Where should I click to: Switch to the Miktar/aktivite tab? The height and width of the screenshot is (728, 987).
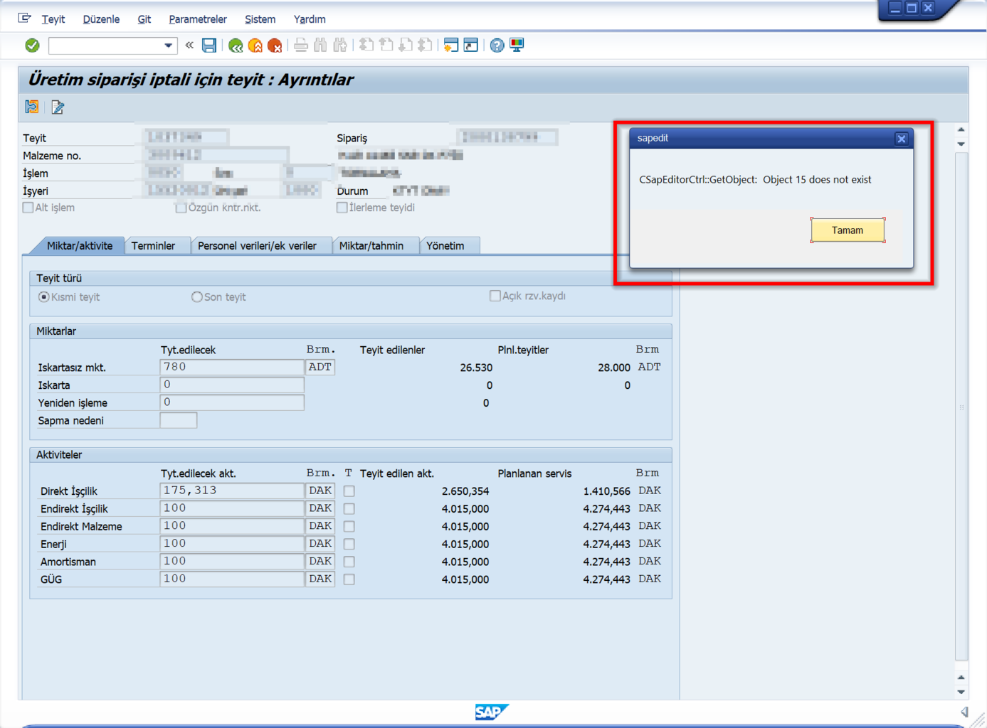pos(80,246)
